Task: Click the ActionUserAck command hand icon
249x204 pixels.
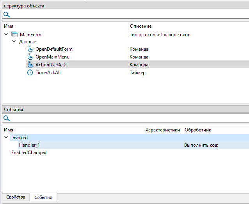Action: coord(30,65)
